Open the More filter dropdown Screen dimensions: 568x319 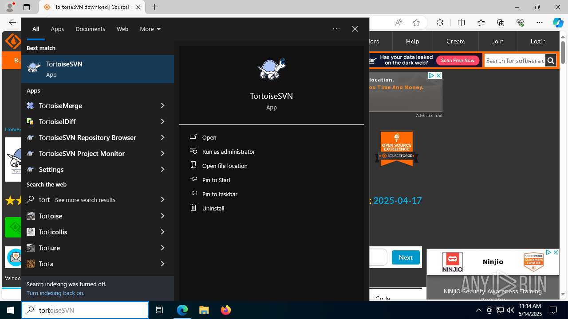(150, 29)
